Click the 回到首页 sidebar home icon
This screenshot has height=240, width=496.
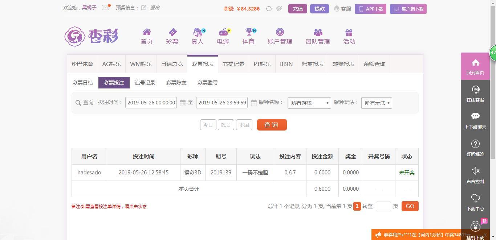(475, 62)
